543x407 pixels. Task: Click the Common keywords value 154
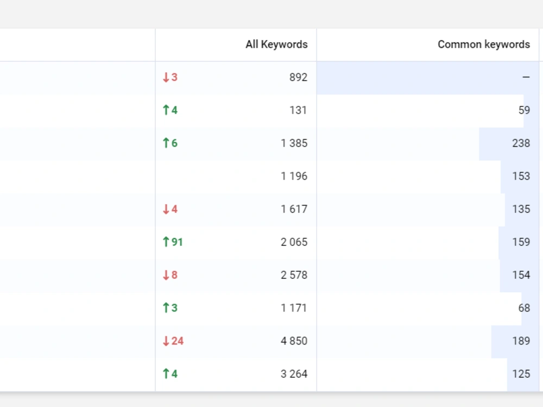(x=521, y=275)
